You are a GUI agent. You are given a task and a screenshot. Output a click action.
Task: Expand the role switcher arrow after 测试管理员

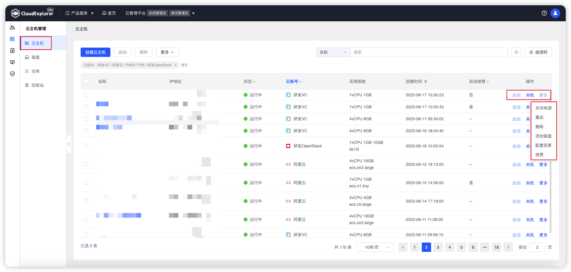point(193,13)
